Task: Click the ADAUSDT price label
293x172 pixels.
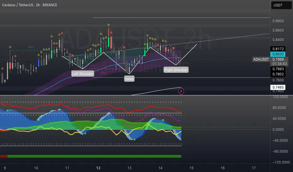Action: 261,59
